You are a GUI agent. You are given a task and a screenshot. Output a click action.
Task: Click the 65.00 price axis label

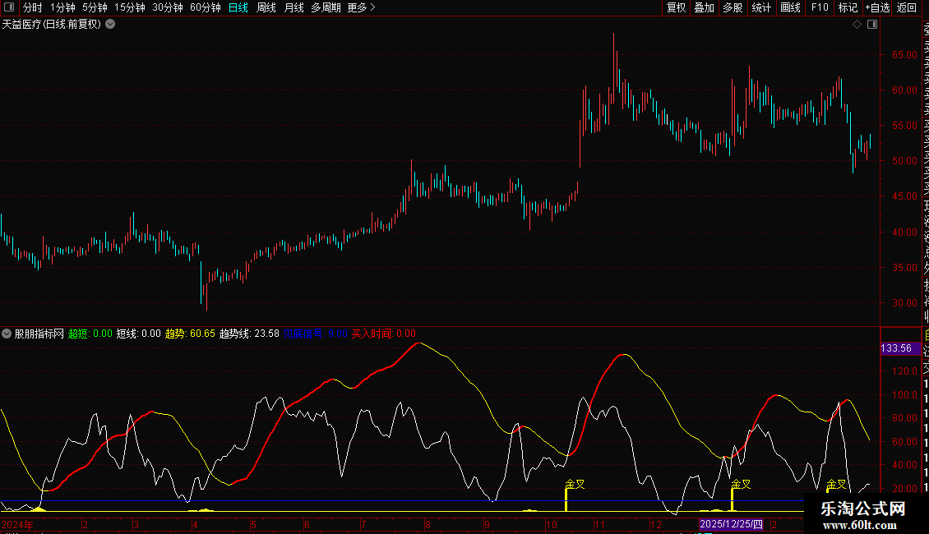click(904, 54)
